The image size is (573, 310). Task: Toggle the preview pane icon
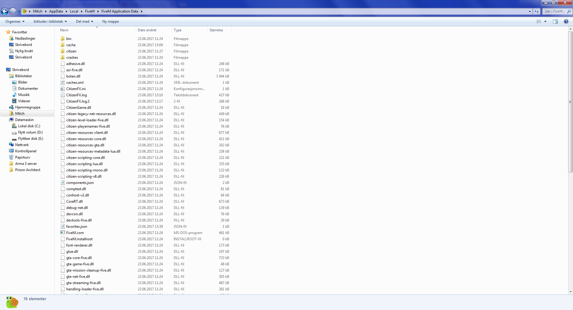point(555,21)
